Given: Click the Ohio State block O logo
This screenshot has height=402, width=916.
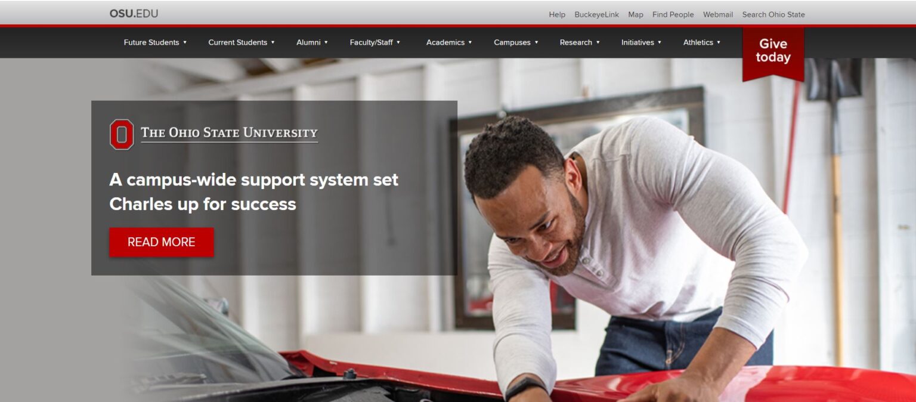Looking at the screenshot, I should (122, 134).
